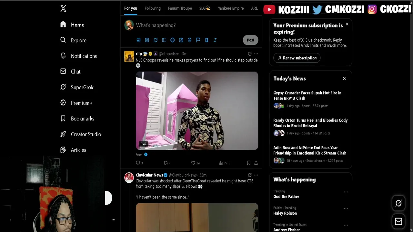Open floating Grok button
The height and width of the screenshot is (232, 413).
coord(398,203)
